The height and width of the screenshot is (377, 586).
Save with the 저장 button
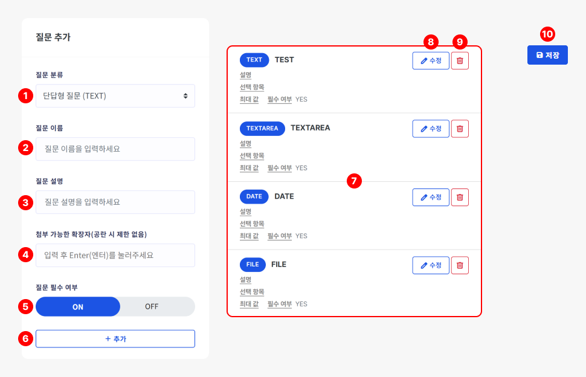point(547,55)
